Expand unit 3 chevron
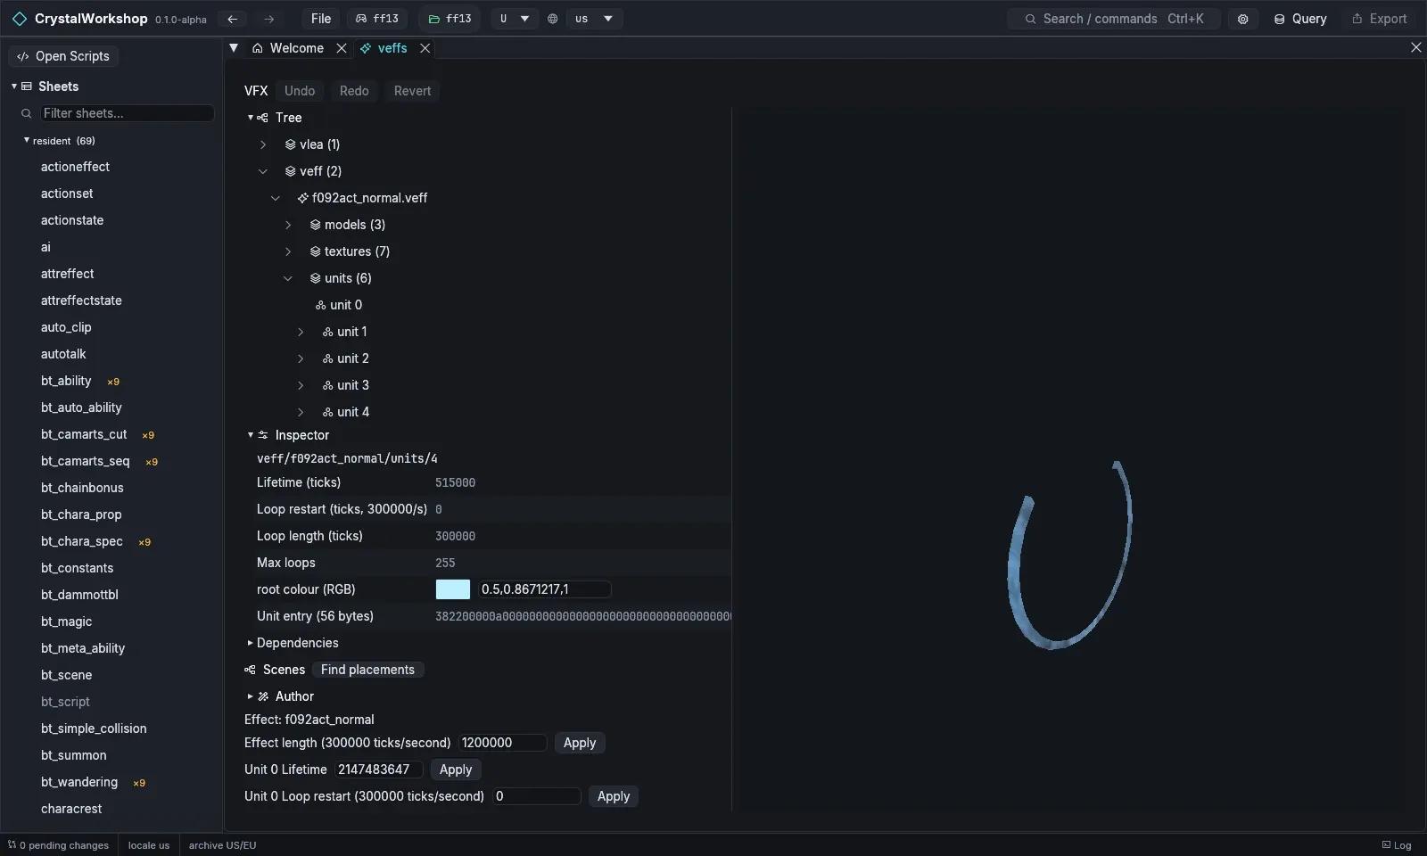The image size is (1427, 856). 301,385
